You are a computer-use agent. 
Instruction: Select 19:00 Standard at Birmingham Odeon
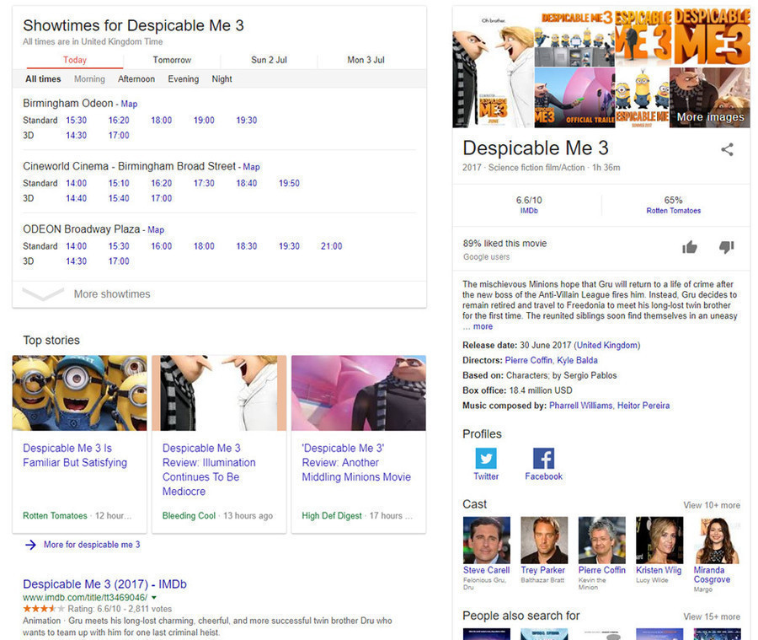[x=204, y=120]
